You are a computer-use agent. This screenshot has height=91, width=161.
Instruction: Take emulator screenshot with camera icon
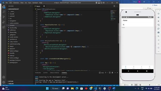pos(158,33)
